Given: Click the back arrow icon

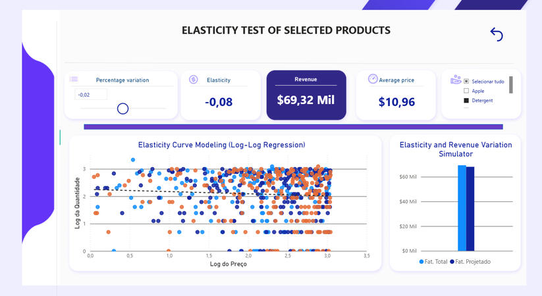Looking at the screenshot, I should point(497,34).
